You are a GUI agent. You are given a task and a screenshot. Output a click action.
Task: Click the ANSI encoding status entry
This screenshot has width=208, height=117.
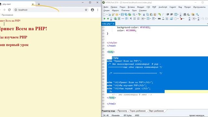tap(137, 115)
